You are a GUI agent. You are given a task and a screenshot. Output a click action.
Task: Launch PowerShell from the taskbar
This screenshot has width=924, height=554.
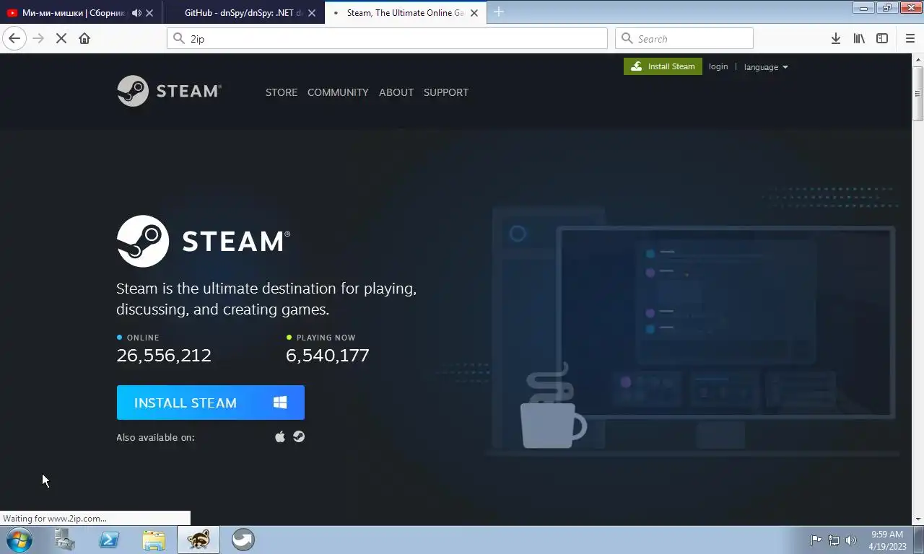109,540
